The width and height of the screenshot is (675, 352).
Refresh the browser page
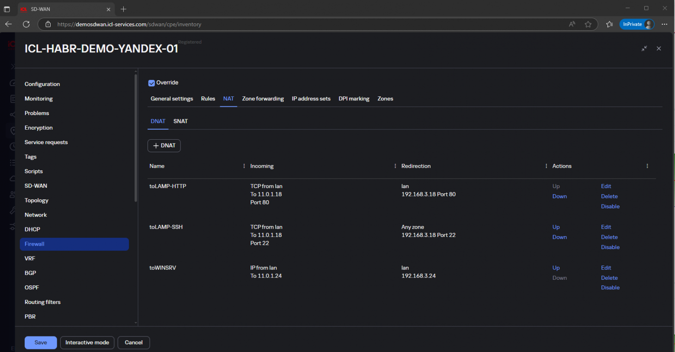point(26,24)
